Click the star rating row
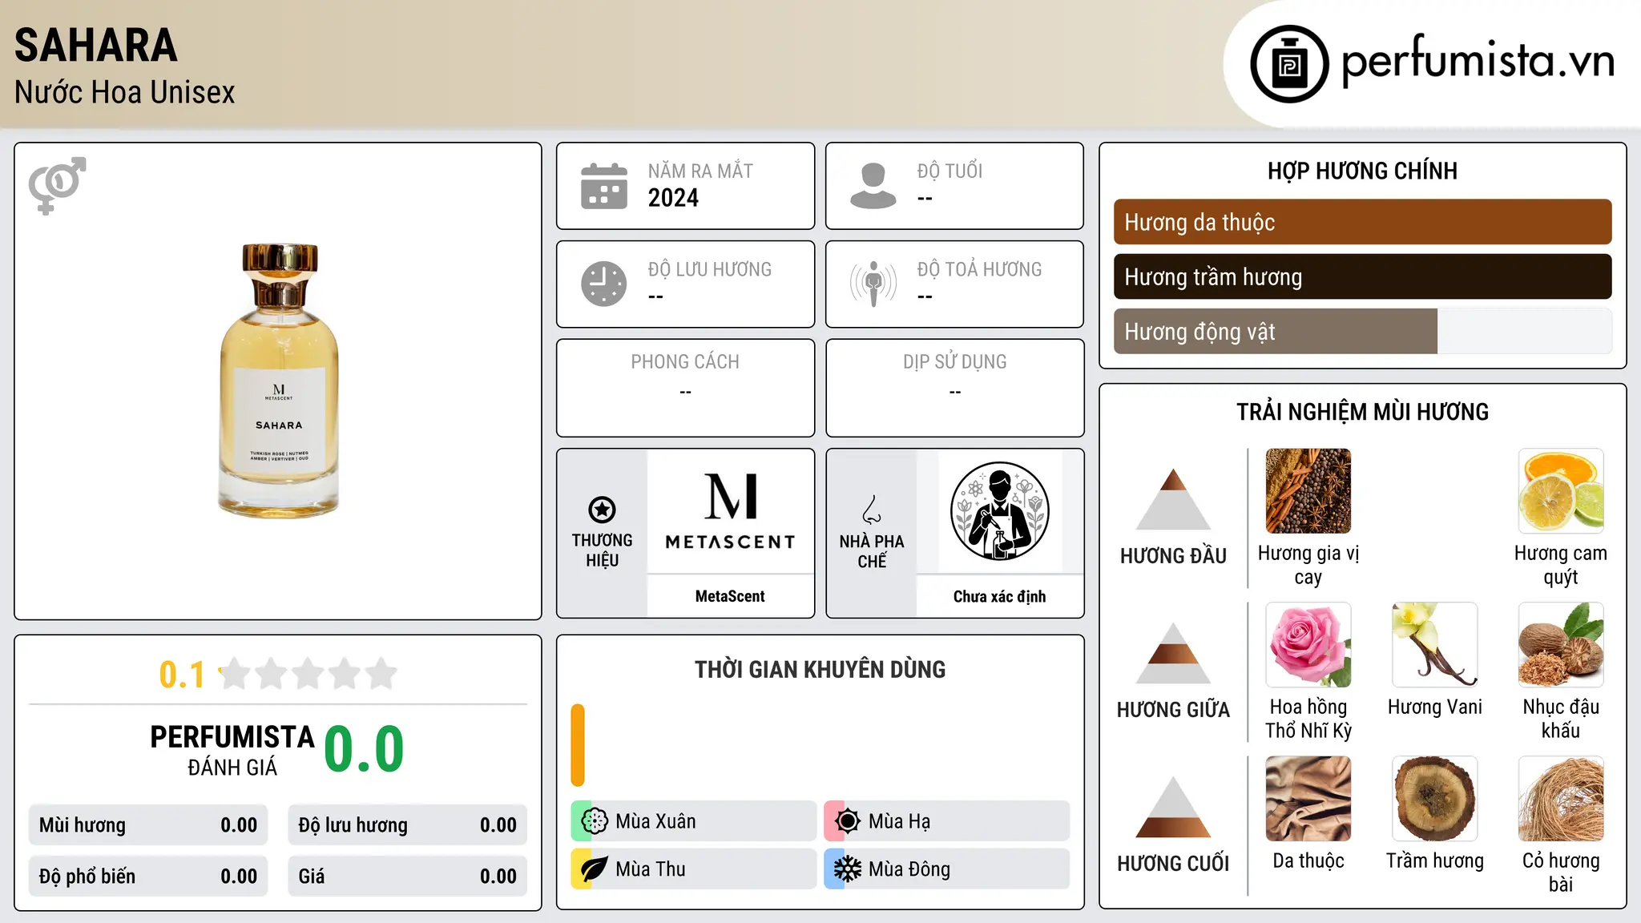 (308, 674)
